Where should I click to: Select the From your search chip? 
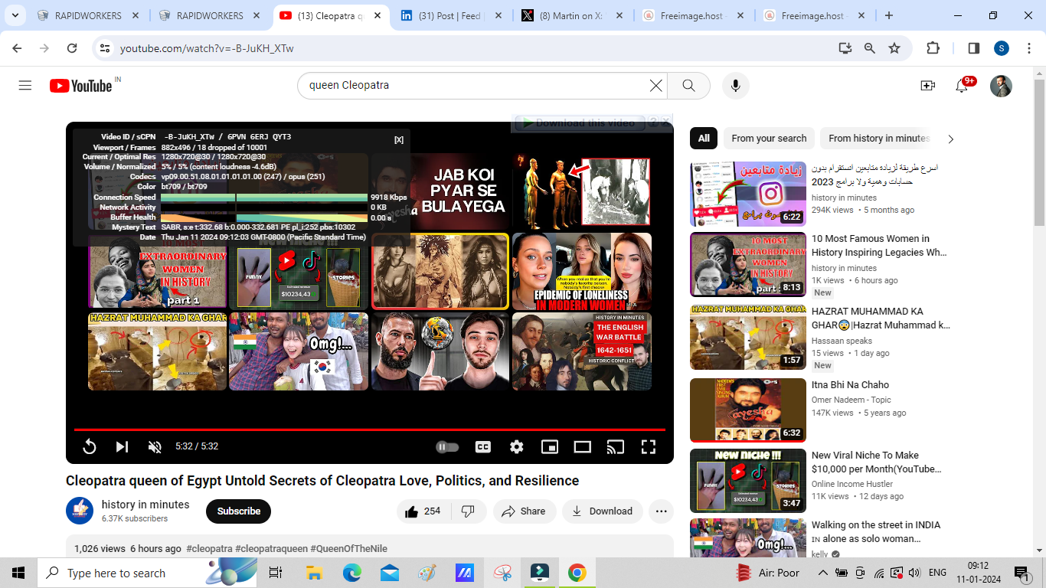(769, 139)
